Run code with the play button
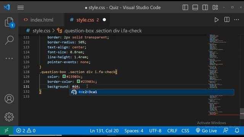 pos(217,20)
